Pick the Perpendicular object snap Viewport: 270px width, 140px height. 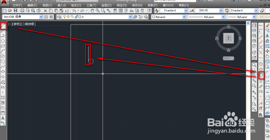[261, 81]
